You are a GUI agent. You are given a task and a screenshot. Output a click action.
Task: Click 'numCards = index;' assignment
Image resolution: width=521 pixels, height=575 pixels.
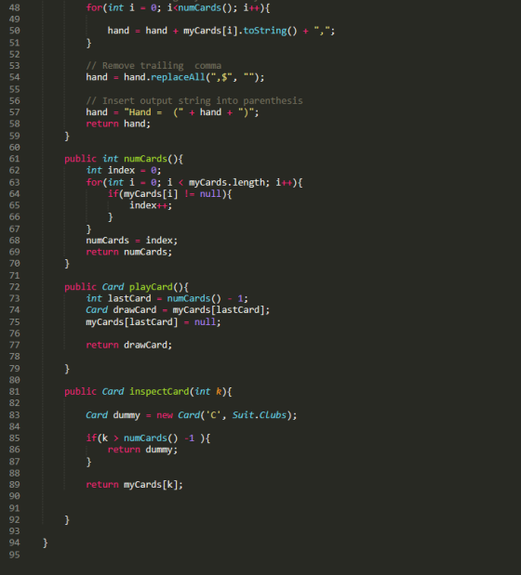point(132,241)
